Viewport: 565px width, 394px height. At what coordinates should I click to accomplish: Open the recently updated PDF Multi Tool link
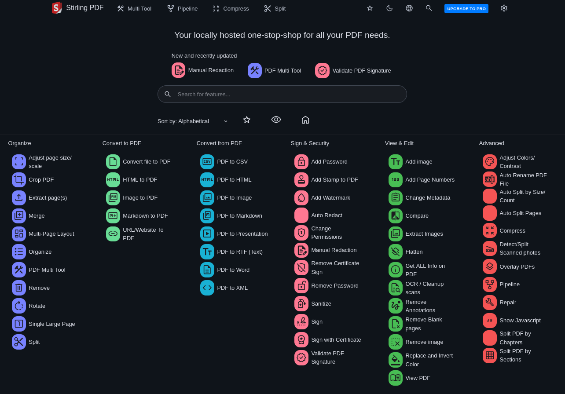[275, 71]
